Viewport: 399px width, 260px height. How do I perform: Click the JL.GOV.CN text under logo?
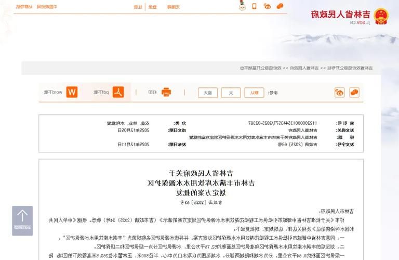pyautogui.click(x=360, y=23)
